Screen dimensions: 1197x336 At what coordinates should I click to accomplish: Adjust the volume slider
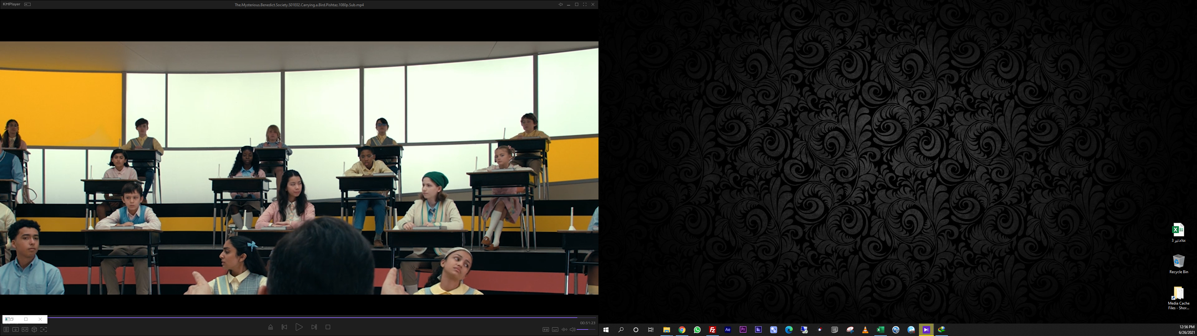(x=585, y=329)
